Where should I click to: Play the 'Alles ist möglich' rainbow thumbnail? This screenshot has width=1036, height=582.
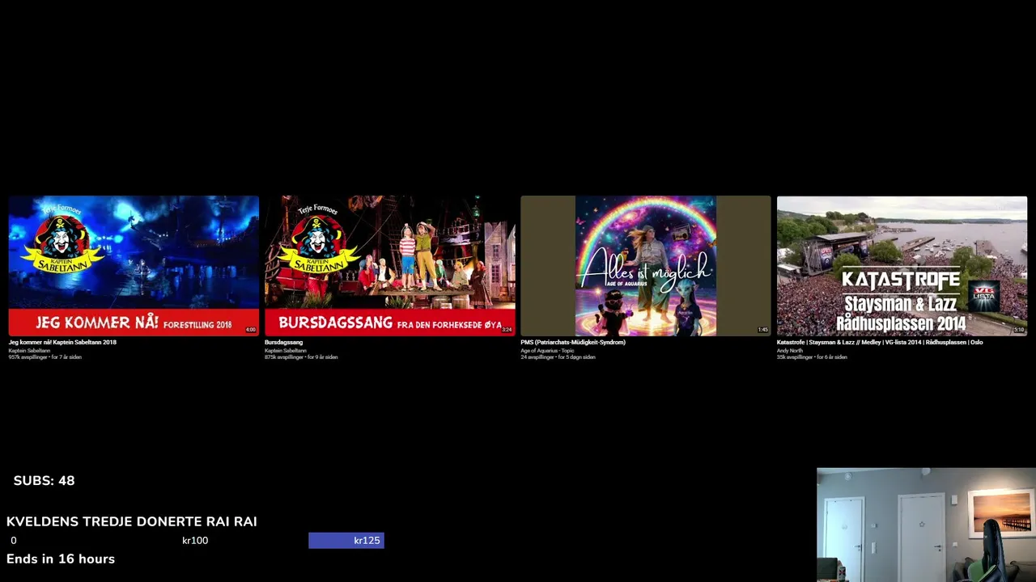(x=646, y=266)
